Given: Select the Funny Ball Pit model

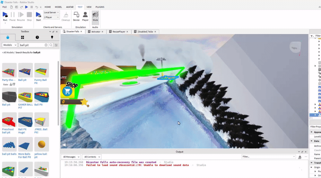Looking at the screenshot, I should point(41,70).
